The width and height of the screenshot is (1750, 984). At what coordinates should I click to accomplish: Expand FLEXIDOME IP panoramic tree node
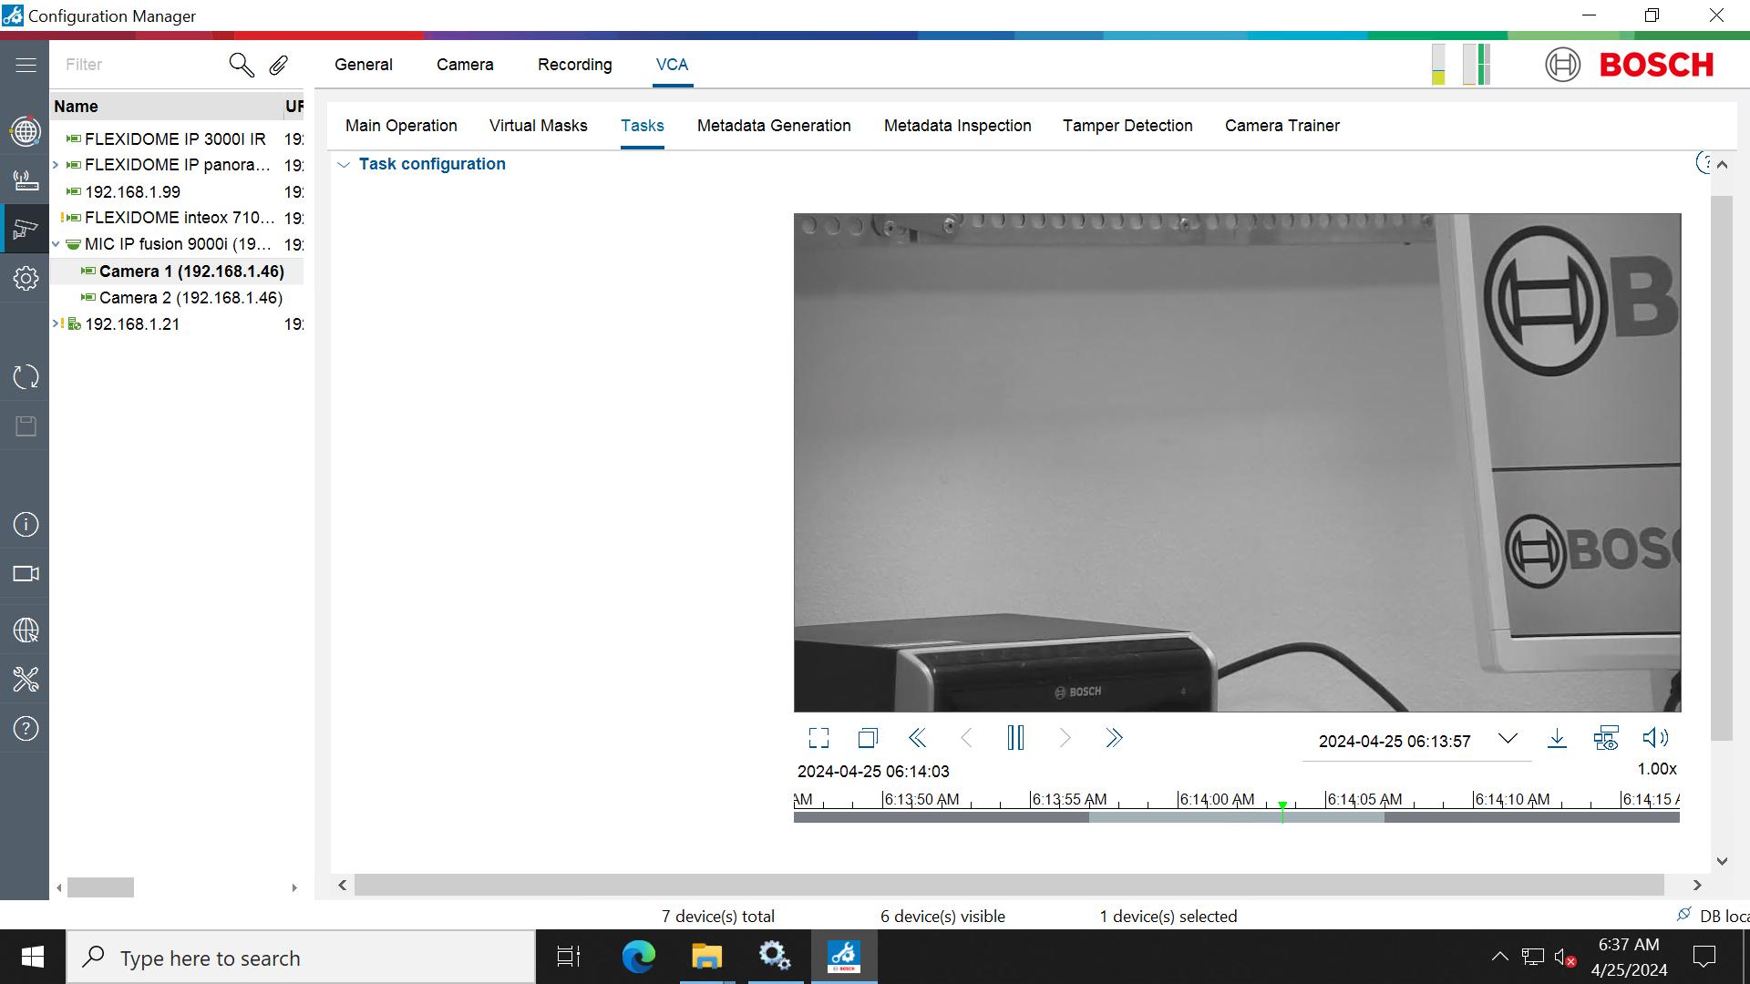[x=56, y=165]
